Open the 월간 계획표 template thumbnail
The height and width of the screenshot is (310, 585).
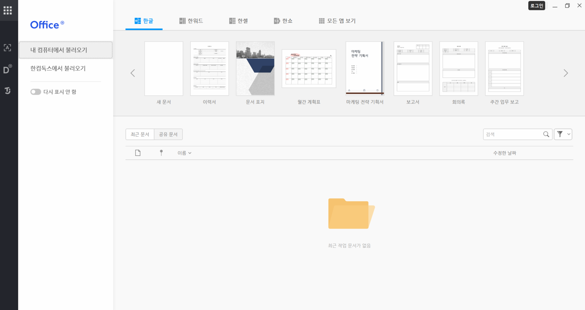pos(309,69)
